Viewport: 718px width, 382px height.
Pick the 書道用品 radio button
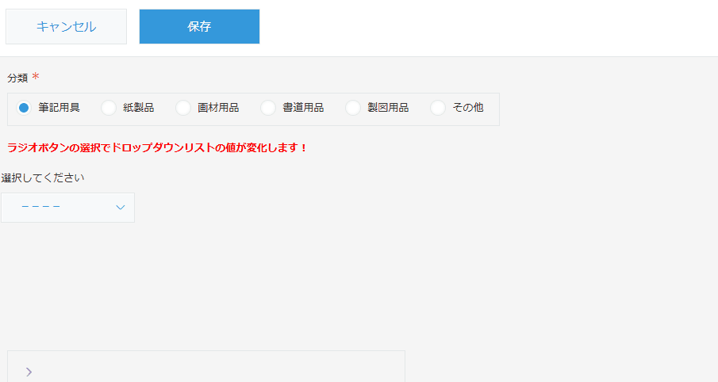click(x=302, y=108)
